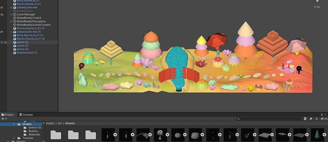
Task: Open the Console tab
Action: 26,115
